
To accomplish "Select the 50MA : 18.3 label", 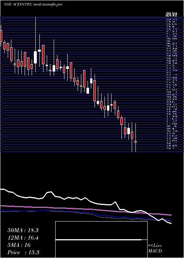I will tap(23, 230).
